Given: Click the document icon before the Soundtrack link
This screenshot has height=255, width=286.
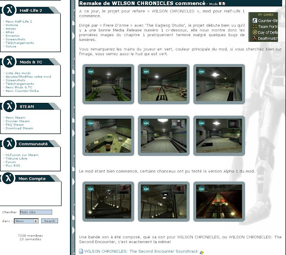Looking at the screenshot, I should (x=81, y=251).
